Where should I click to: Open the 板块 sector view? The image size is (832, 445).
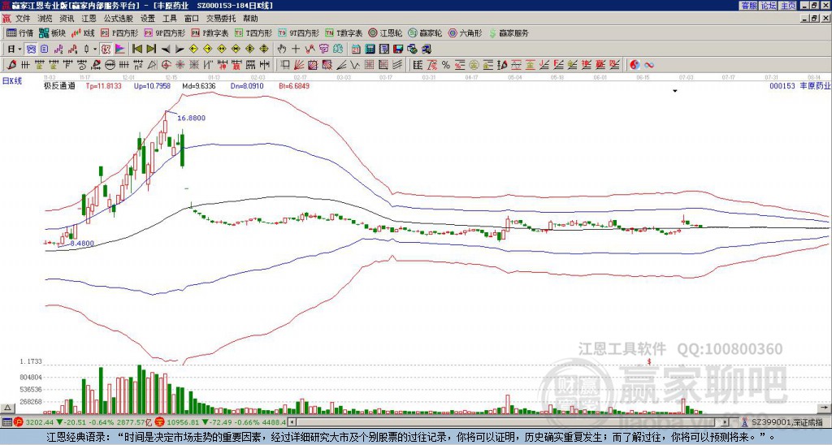(53, 33)
